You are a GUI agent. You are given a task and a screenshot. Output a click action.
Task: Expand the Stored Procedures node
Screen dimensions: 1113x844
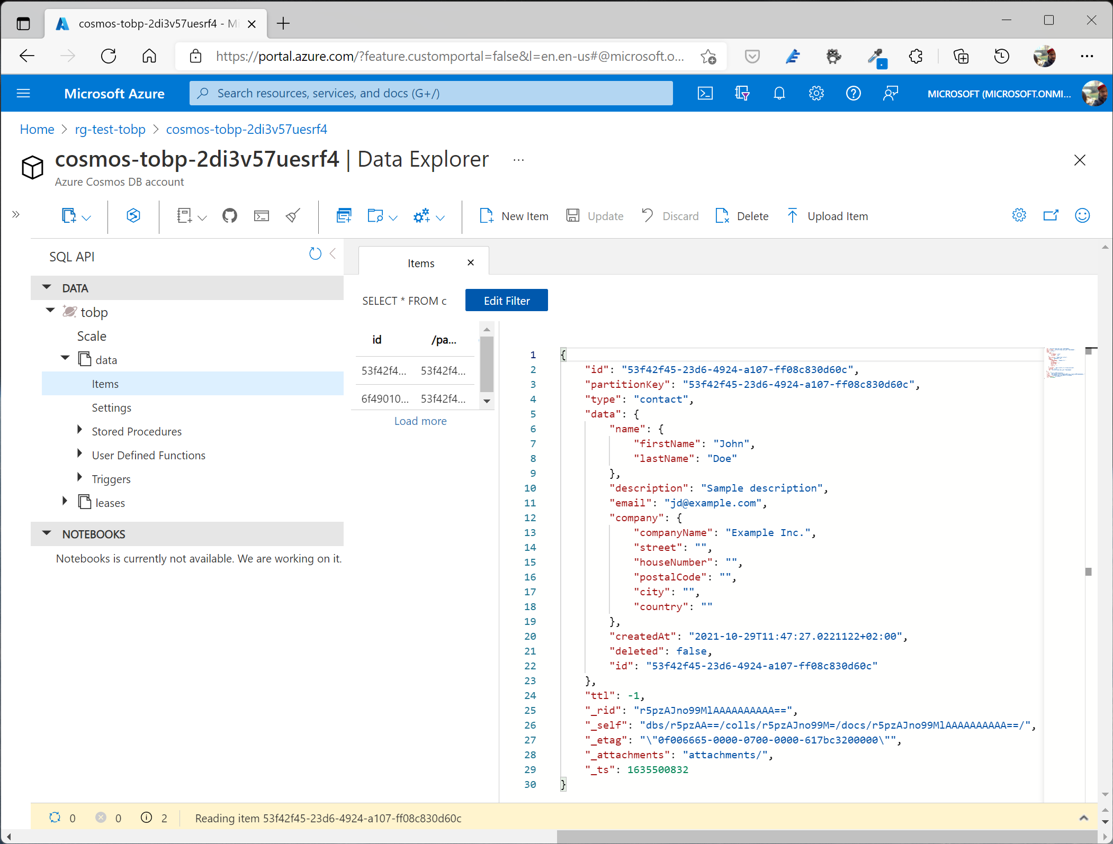[x=79, y=431]
